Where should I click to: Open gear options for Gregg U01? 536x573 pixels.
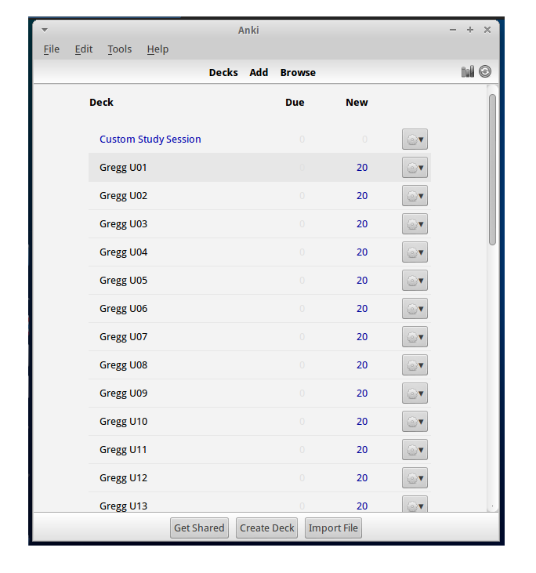point(415,168)
